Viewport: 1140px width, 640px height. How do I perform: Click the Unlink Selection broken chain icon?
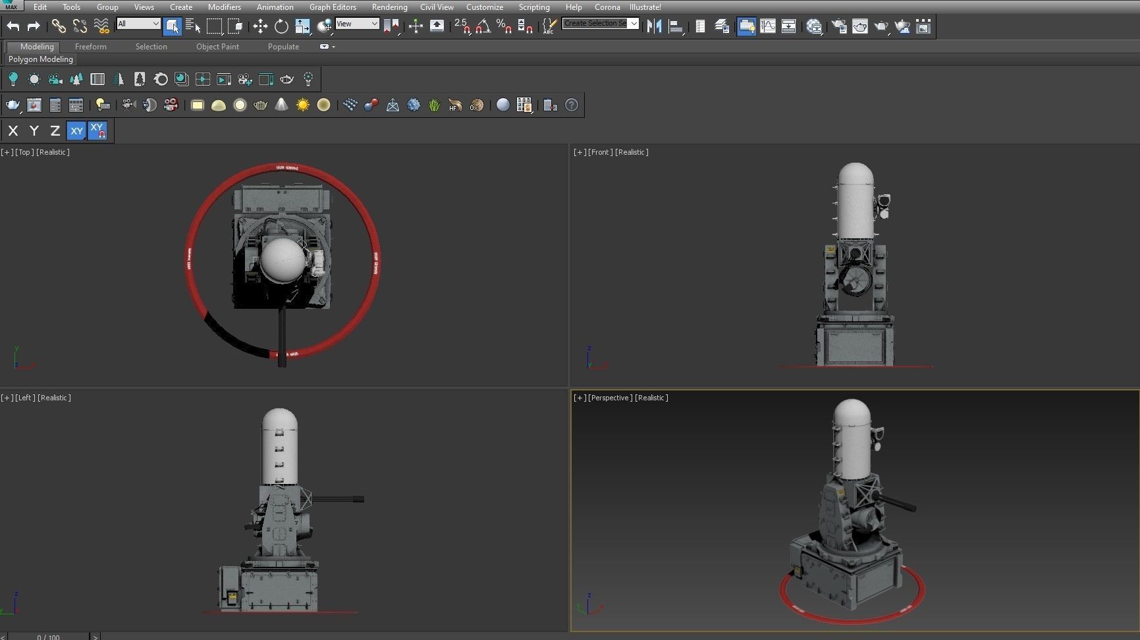[80, 26]
